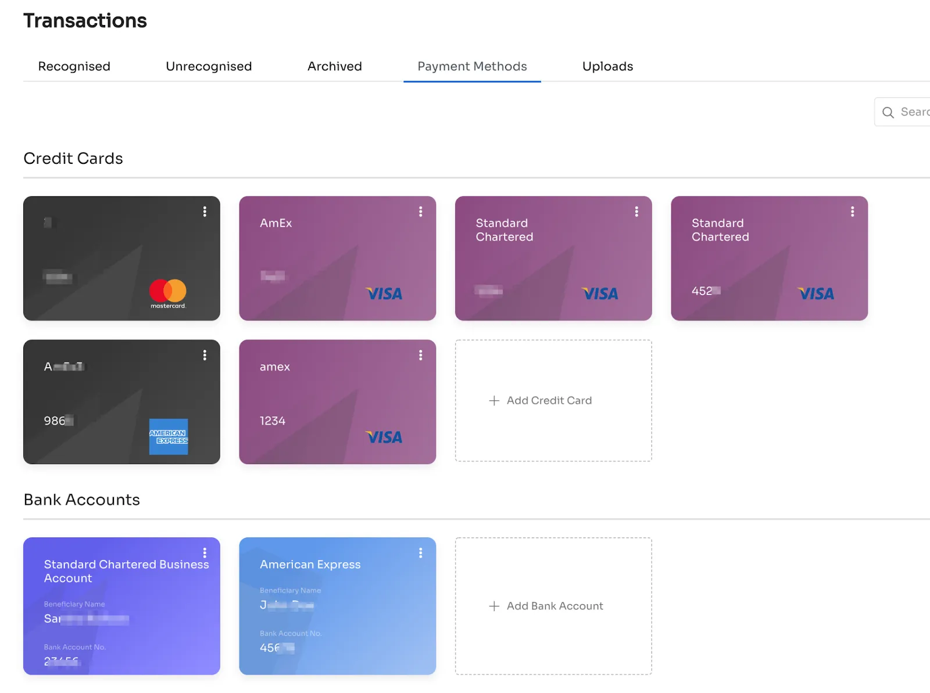Click the 'Credit Cards' section heading

[x=73, y=159]
